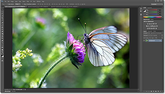Switch to the Channels tab
The width and height of the screenshot is (165, 94).
pos(150,31)
